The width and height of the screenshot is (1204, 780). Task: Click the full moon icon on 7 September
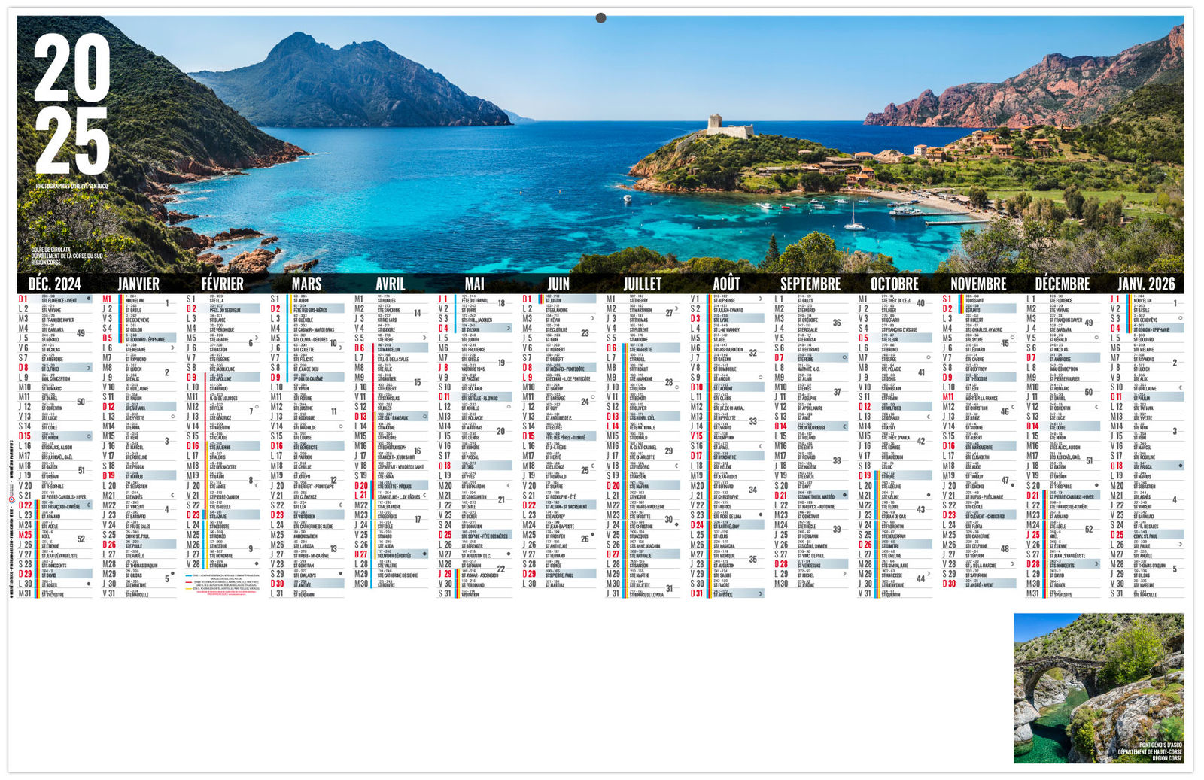(844, 358)
